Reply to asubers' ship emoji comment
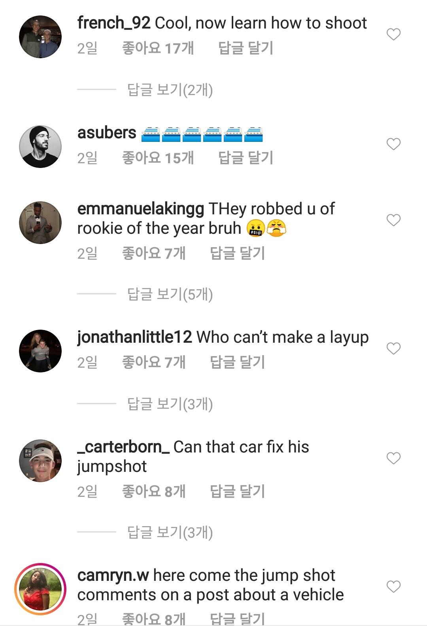 point(246,158)
